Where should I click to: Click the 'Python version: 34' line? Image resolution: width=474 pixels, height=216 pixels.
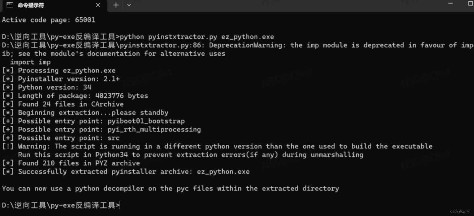pos(47,87)
